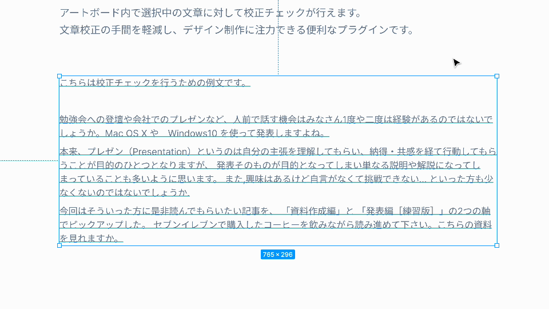549x309 pixels.
Task: Click the line なくないのではないでしょうか.
Action: (x=125, y=192)
